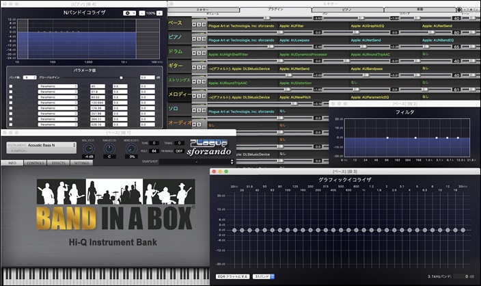Screen dimensions: 481x286
Task: Switch to the 楽譜 tab
Action: coord(420,10)
